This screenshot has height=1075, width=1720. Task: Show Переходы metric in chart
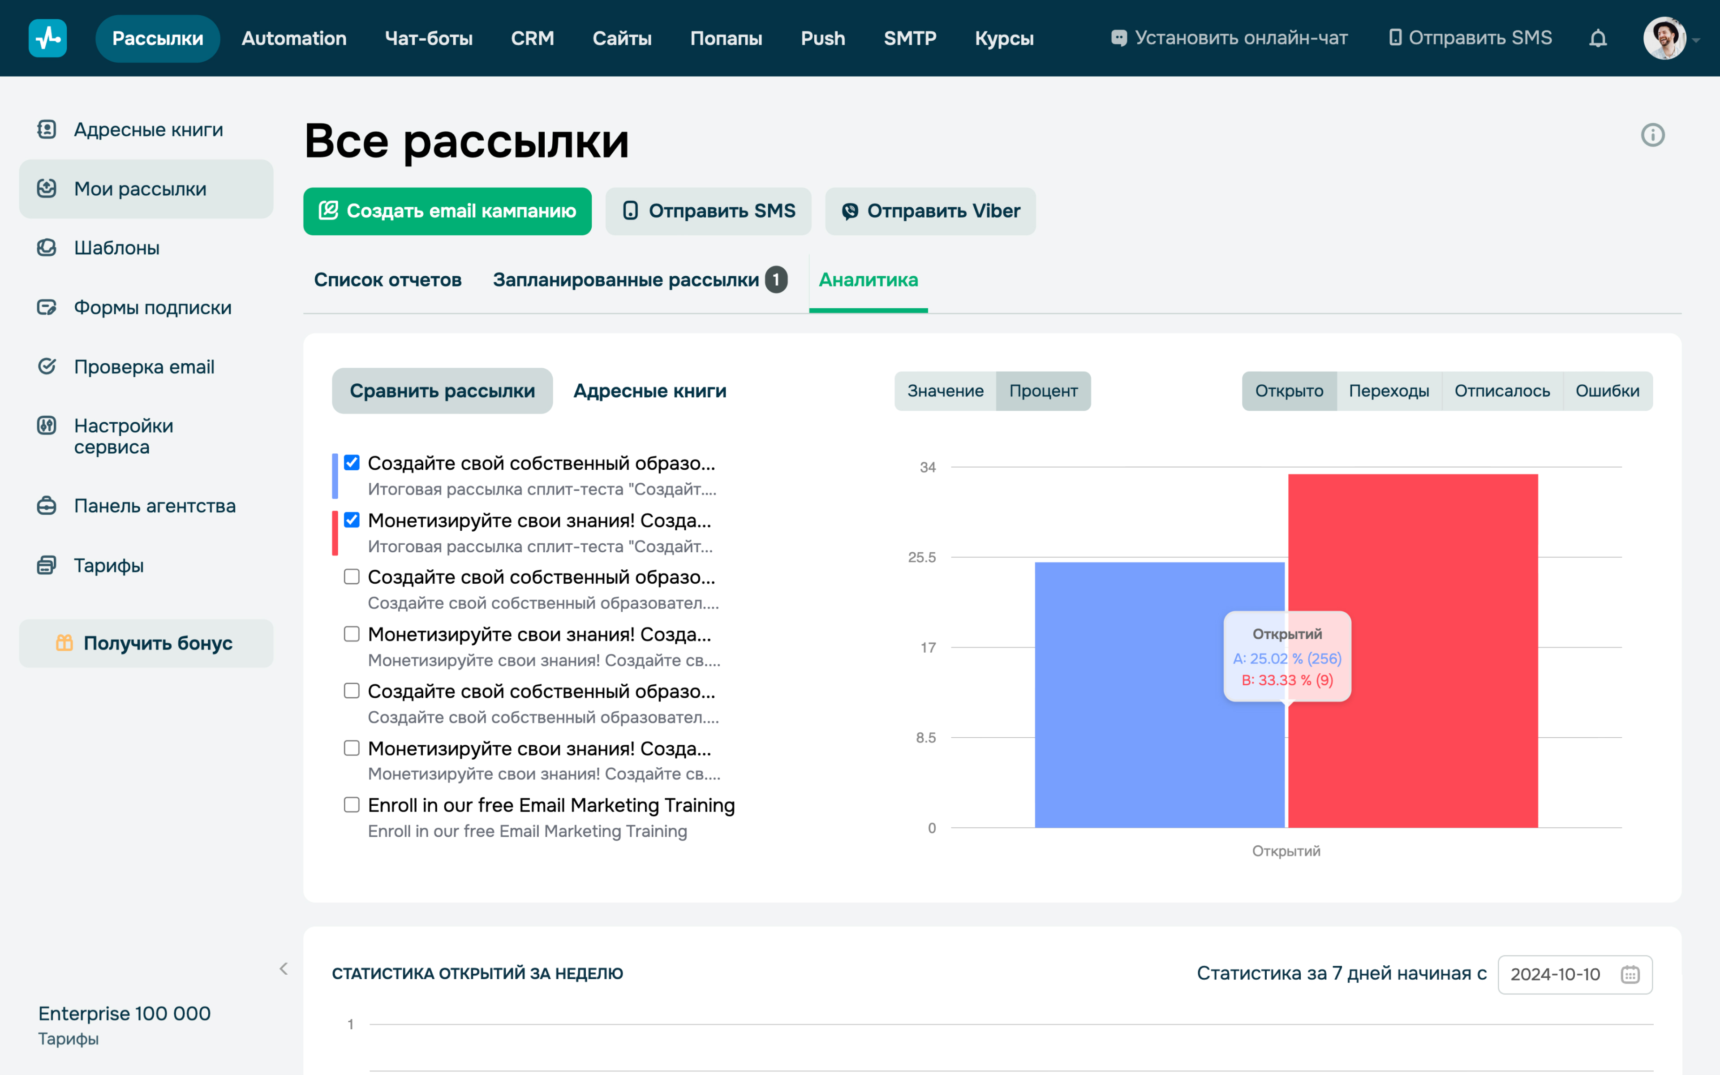click(1389, 391)
